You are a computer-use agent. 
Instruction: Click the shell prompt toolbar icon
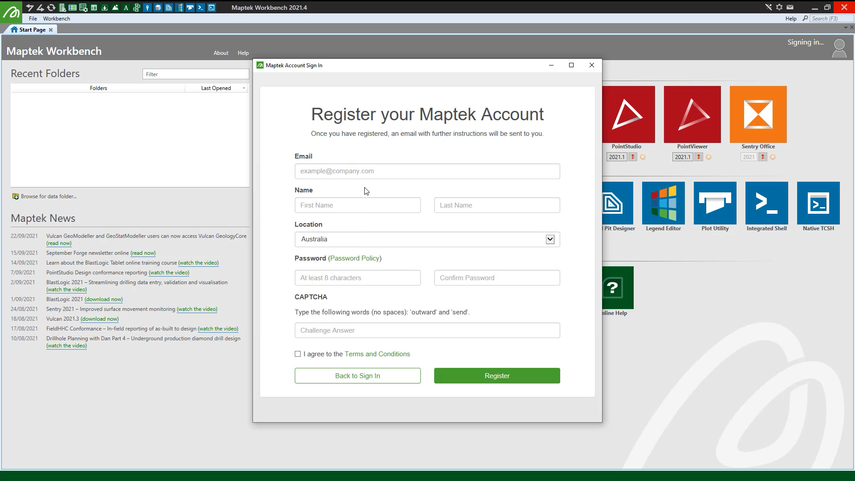click(x=201, y=8)
